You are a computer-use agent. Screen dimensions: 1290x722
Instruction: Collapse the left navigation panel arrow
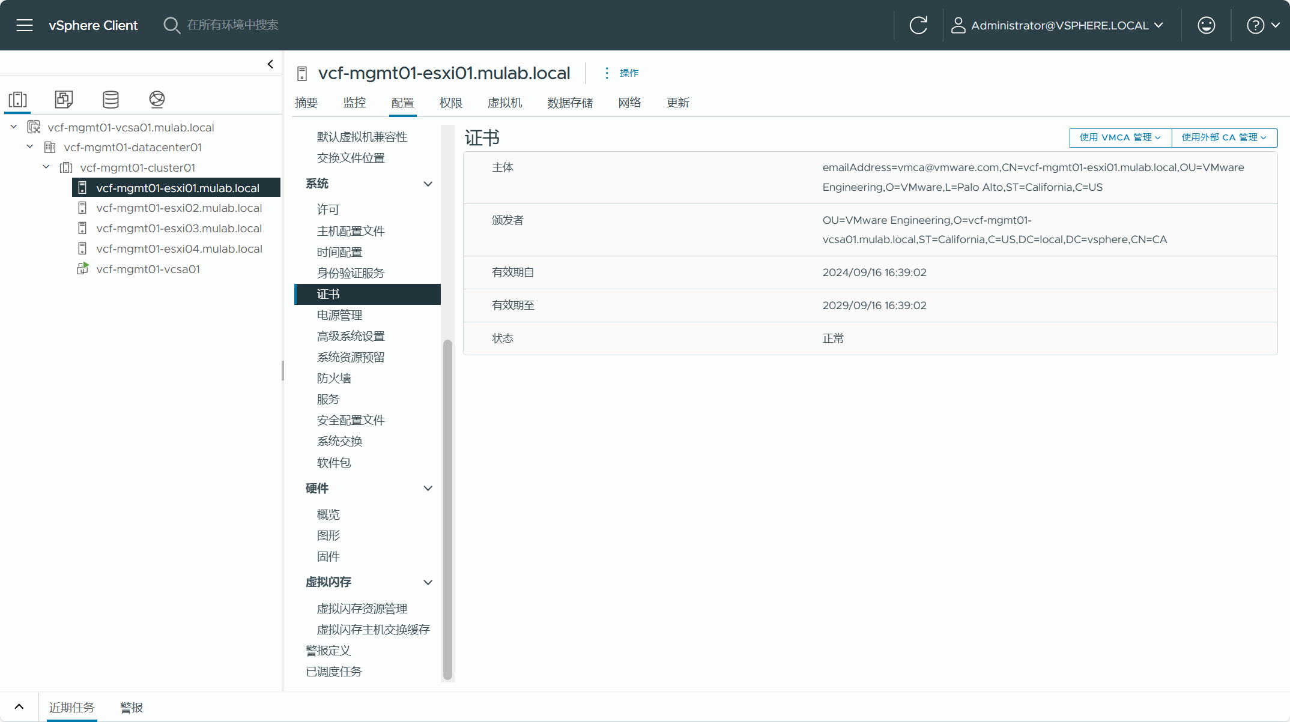click(x=270, y=64)
